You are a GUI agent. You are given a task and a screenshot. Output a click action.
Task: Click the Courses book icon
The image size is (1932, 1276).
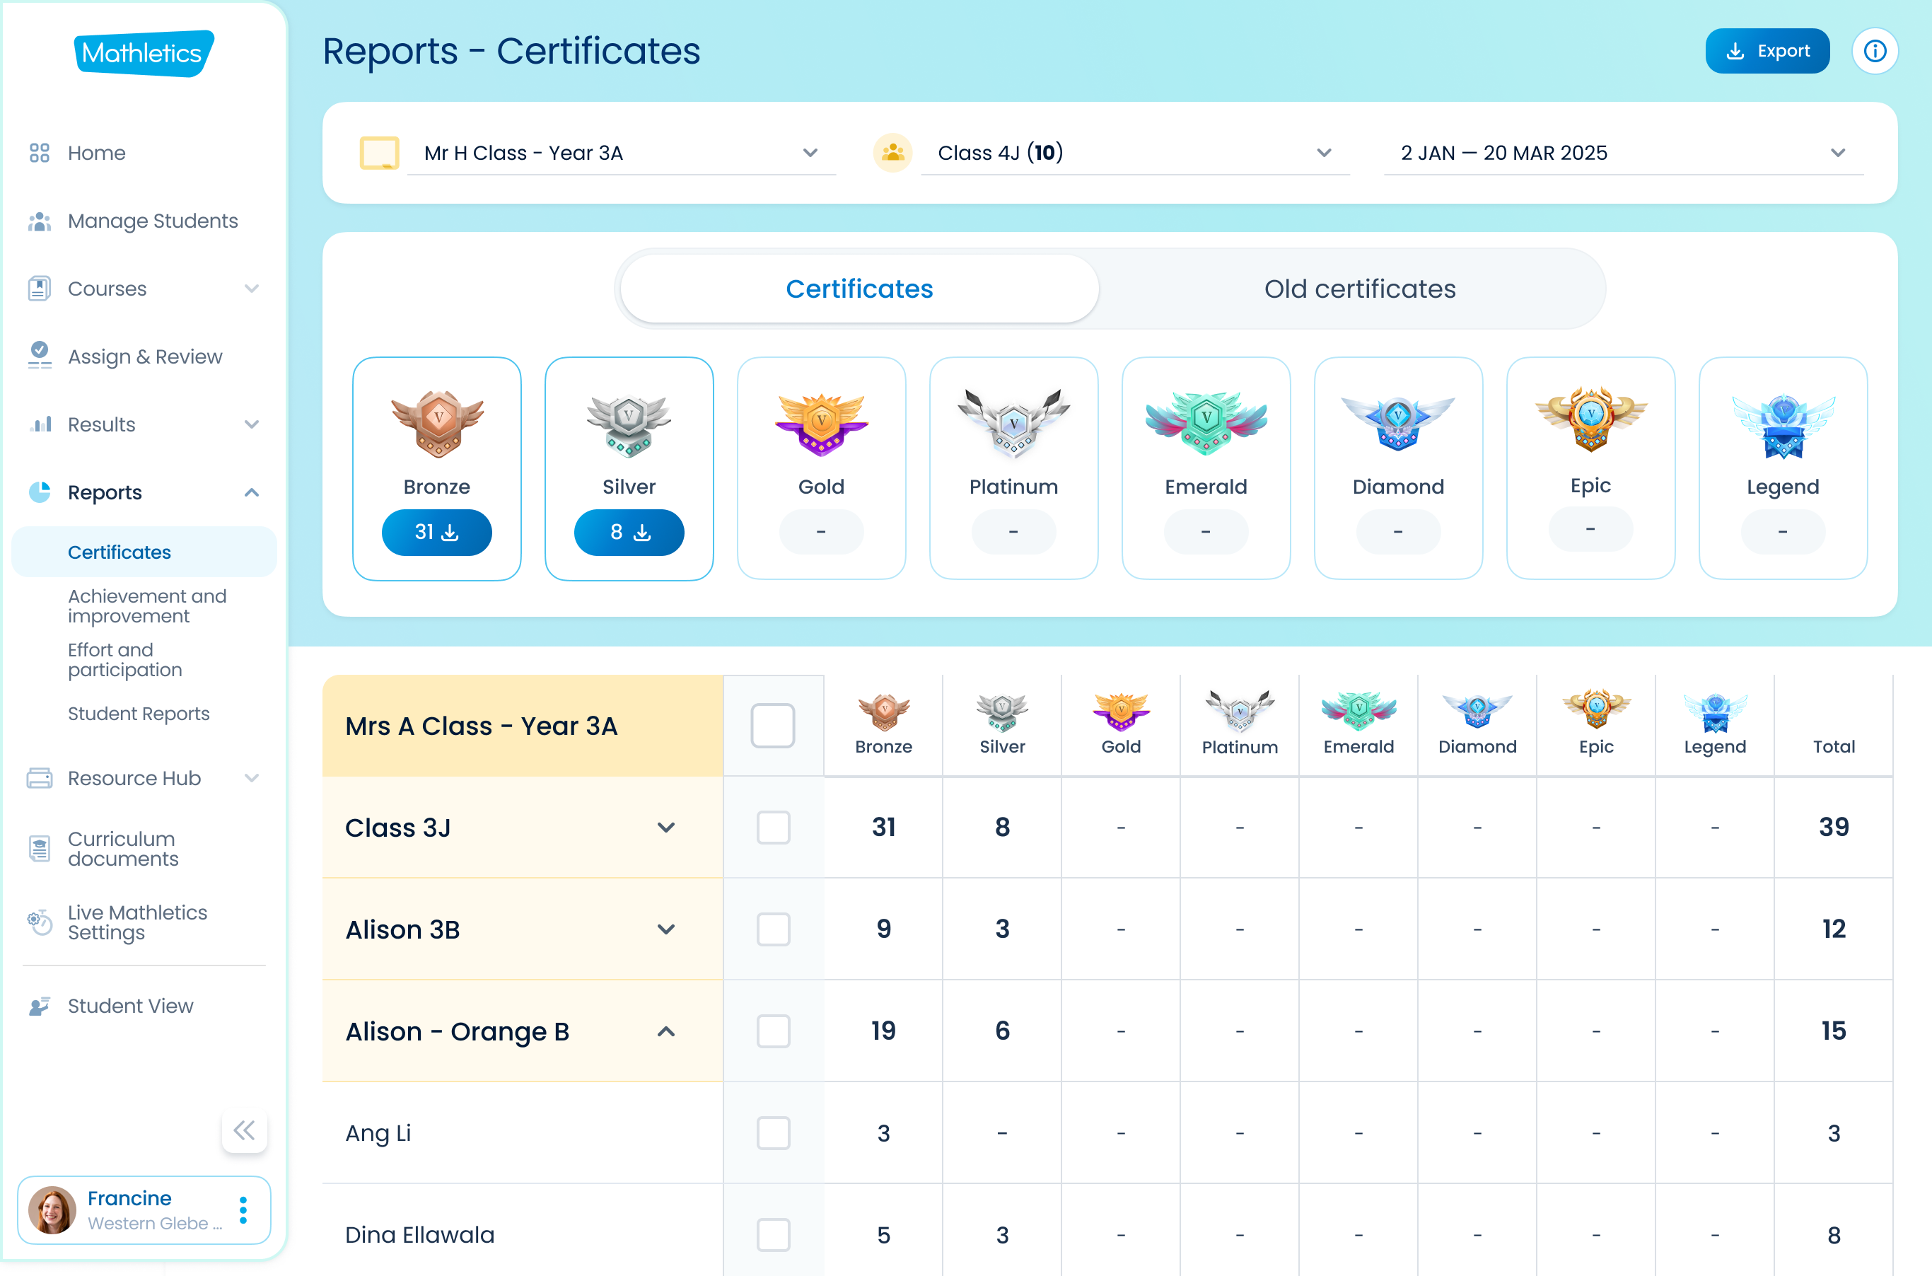click(x=39, y=289)
